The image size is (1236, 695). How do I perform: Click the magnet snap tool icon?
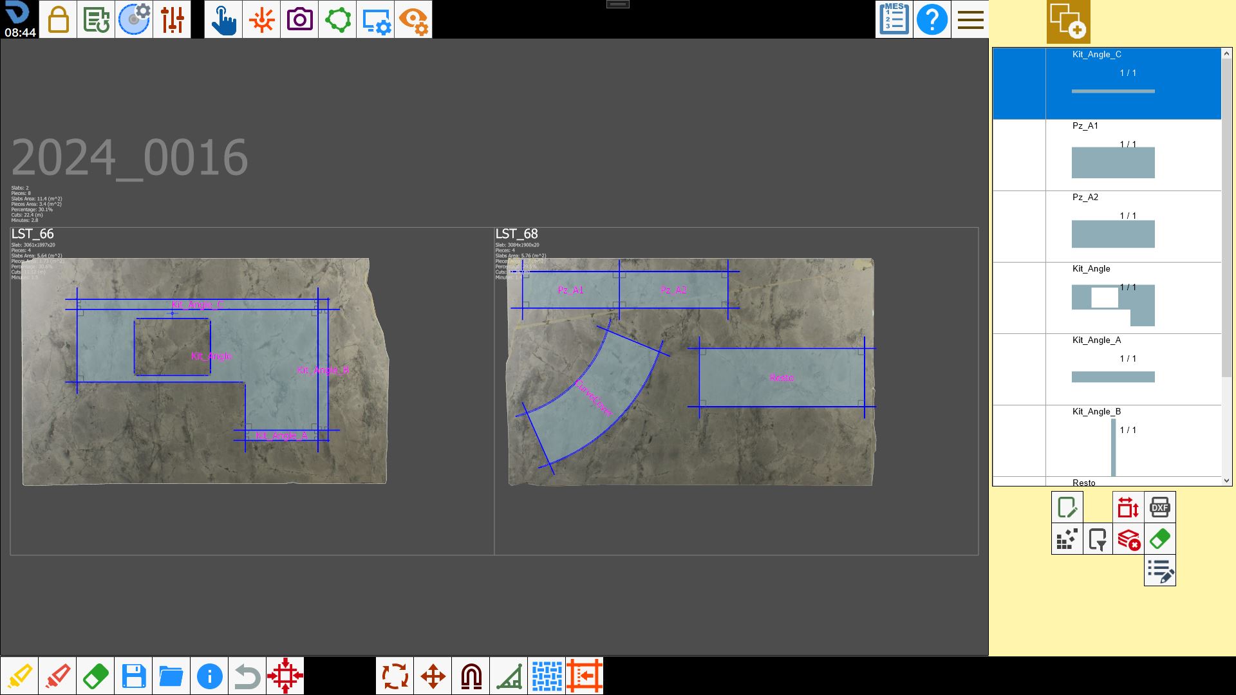471,676
